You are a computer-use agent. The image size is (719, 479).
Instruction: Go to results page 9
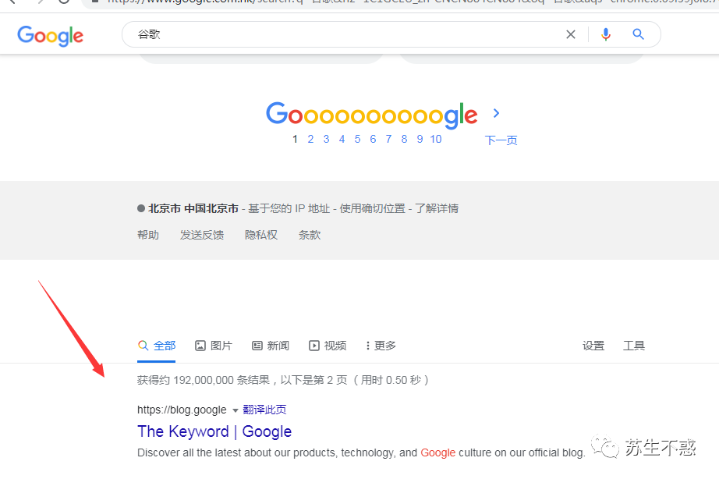[x=420, y=139]
